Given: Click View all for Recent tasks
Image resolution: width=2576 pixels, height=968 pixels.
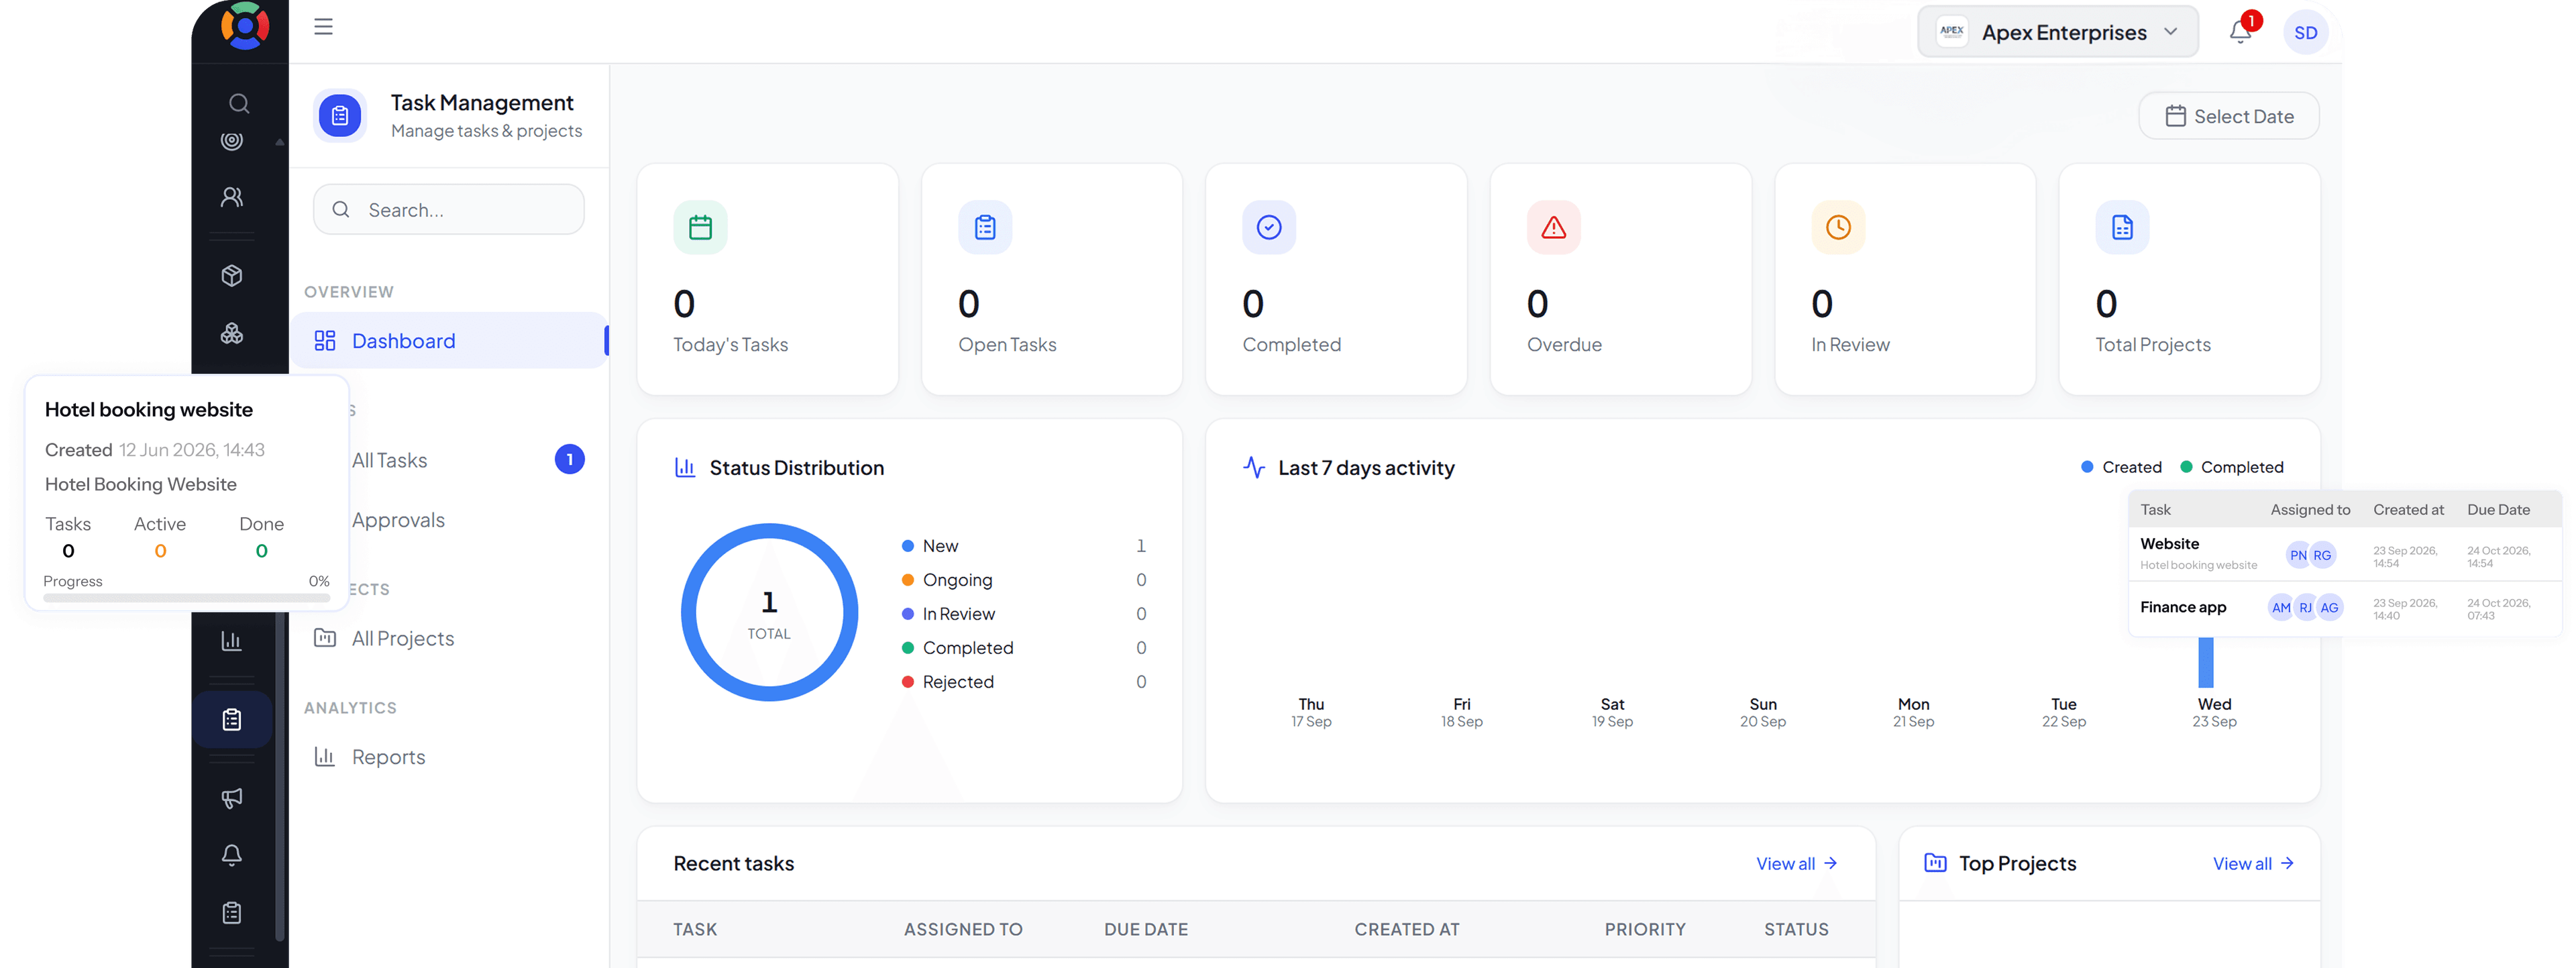Looking at the screenshot, I should [x=1797, y=863].
